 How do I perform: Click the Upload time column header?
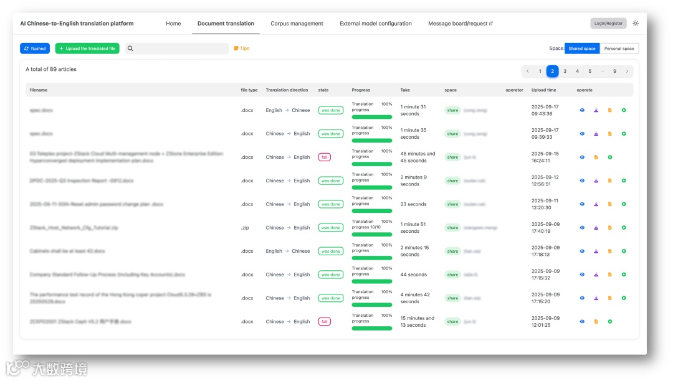click(x=543, y=90)
